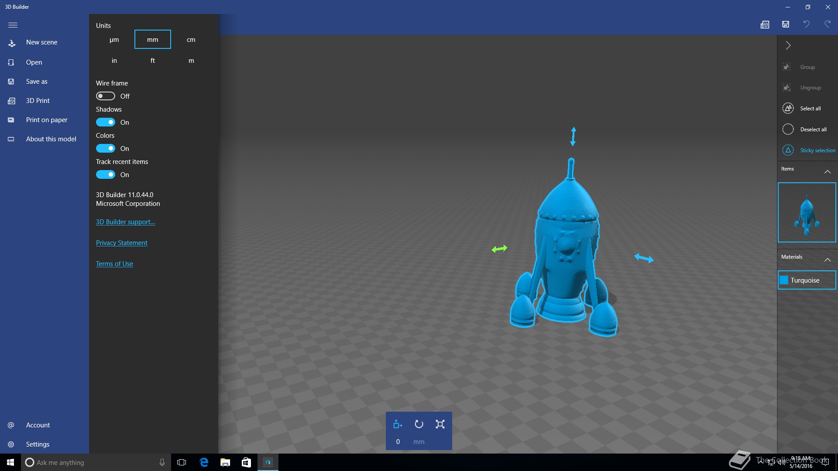The height and width of the screenshot is (471, 838).
Task: Open Task View on taskbar
Action: coord(182,462)
